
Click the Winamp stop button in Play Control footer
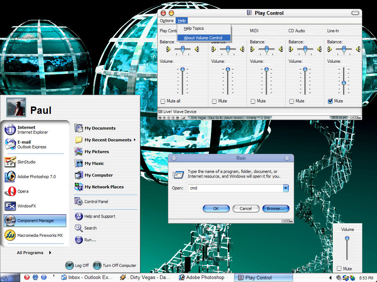[x=165, y=118]
